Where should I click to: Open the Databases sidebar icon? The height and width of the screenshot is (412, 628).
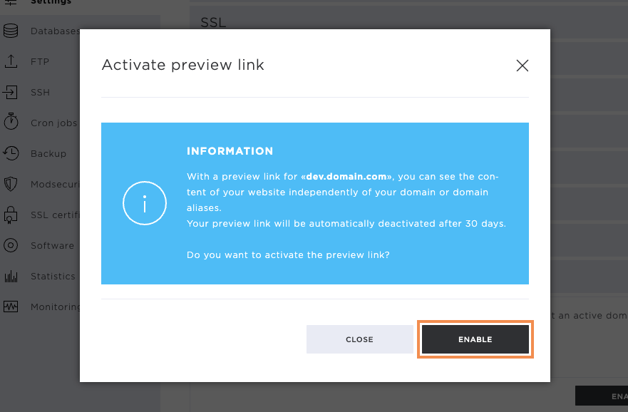[11, 31]
